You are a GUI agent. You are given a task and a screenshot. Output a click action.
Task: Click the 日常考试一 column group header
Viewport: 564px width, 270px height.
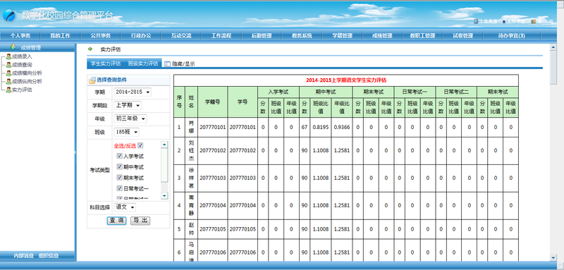pyautogui.click(x=415, y=92)
